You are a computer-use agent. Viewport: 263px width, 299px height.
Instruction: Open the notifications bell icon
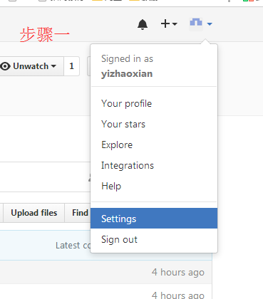point(143,24)
